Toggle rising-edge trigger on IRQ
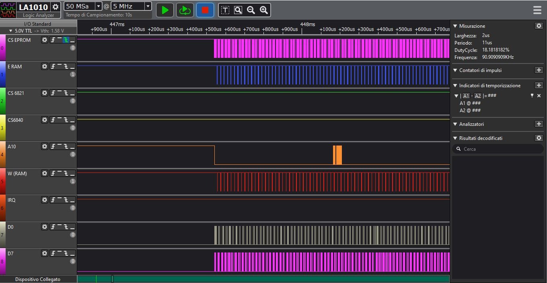This screenshot has height=283, width=547. point(53,200)
